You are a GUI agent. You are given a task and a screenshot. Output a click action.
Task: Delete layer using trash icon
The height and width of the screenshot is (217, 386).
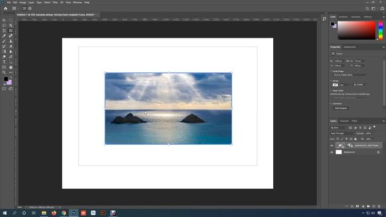[379, 206]
